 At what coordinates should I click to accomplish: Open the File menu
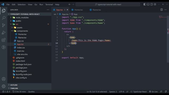tap(8, 4)
